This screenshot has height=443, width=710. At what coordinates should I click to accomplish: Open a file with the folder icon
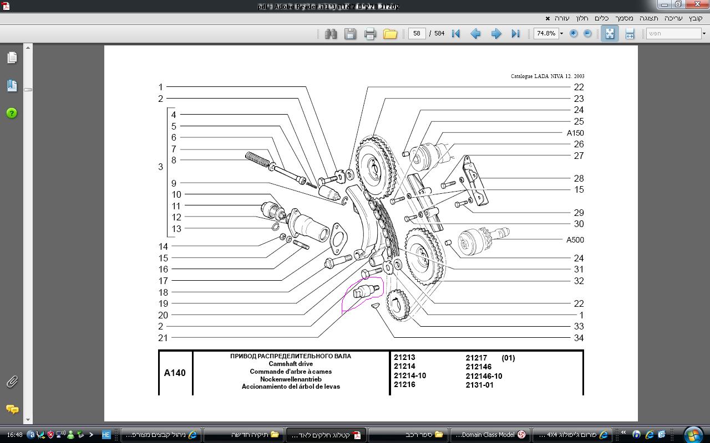pos(390,34)
